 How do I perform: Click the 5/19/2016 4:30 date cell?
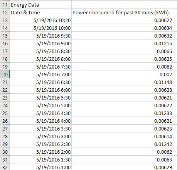(x=40, y=113)
